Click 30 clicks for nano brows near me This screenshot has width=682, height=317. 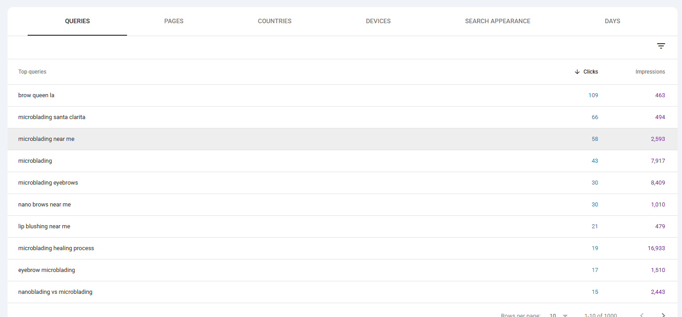595,205
